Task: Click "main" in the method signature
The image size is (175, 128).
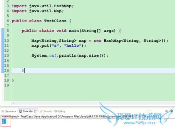Action: click(x=74, y=31)
